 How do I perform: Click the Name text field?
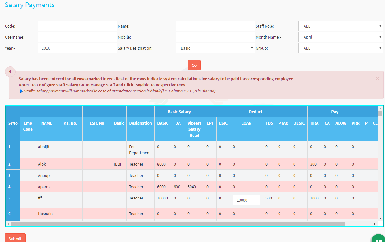click(215, 26)
